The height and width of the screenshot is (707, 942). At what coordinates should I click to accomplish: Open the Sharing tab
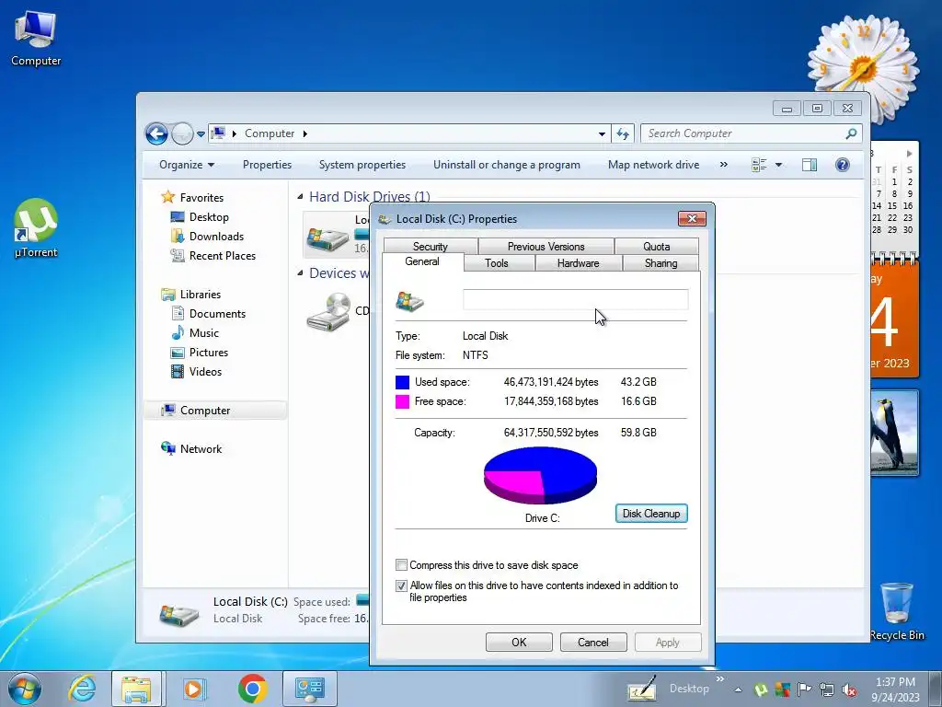[661, 263]
